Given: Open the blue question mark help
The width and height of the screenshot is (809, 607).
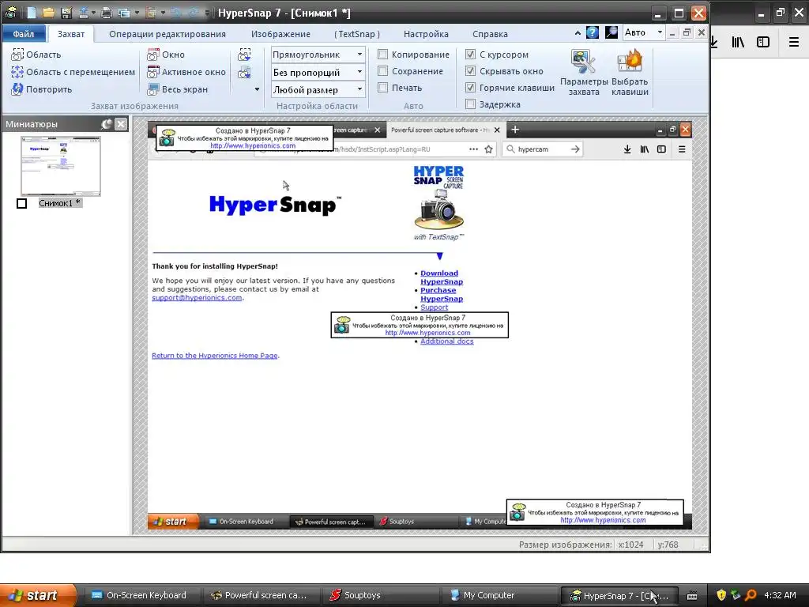Looking at the screenshot, I should (593, 32).
